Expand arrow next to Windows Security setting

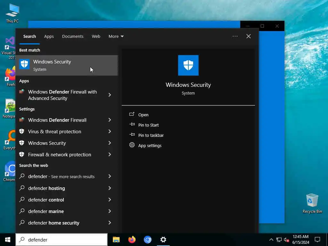[x=110, y=143]
